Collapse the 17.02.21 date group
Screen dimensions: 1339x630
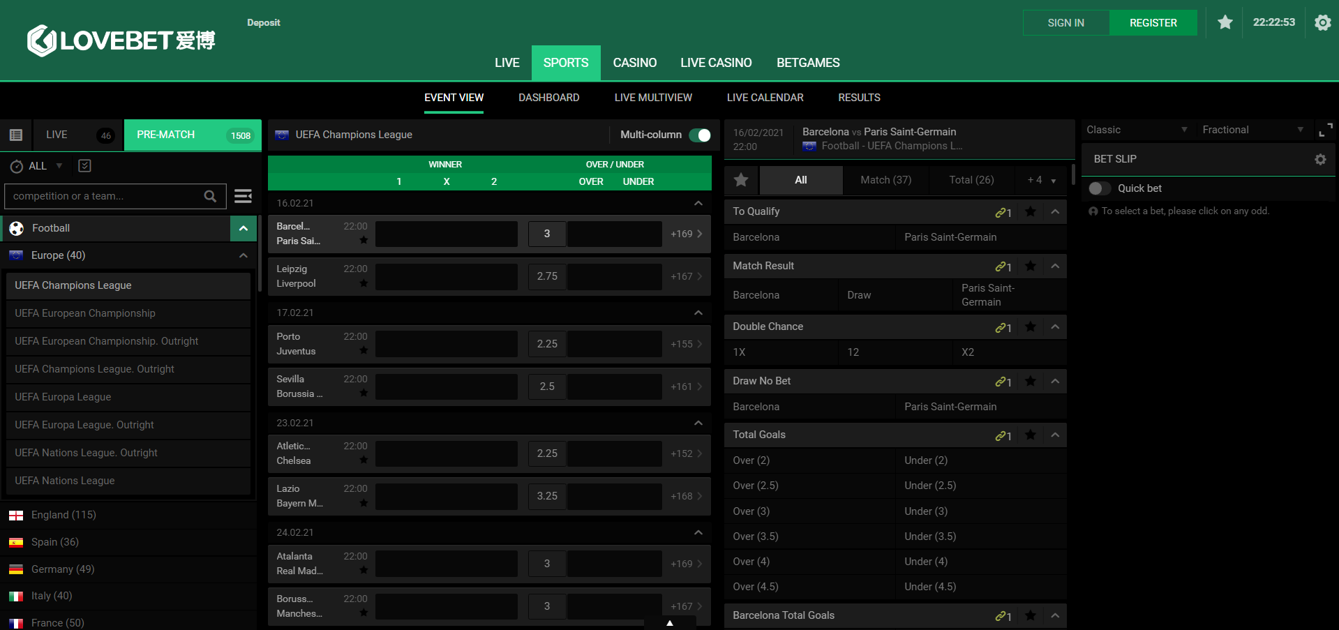pyautogui.click(x=698, y=313)
